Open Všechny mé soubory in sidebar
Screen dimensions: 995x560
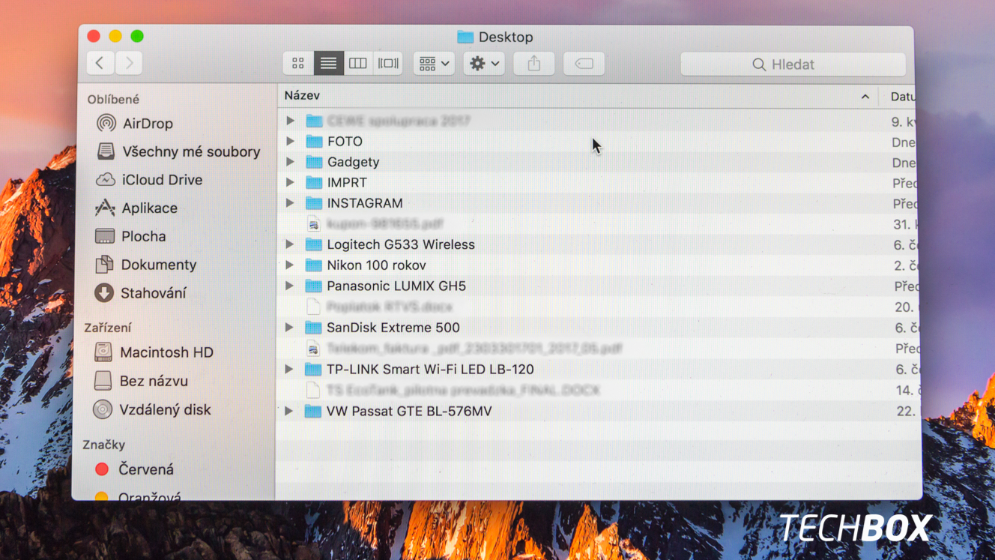tap(178, 151)
